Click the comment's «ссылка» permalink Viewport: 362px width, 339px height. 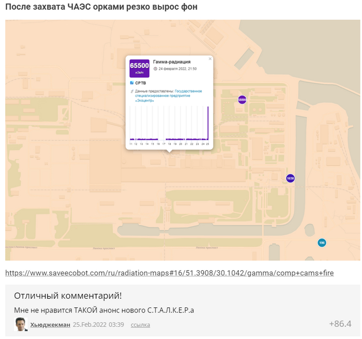click(x=140, y=325)
